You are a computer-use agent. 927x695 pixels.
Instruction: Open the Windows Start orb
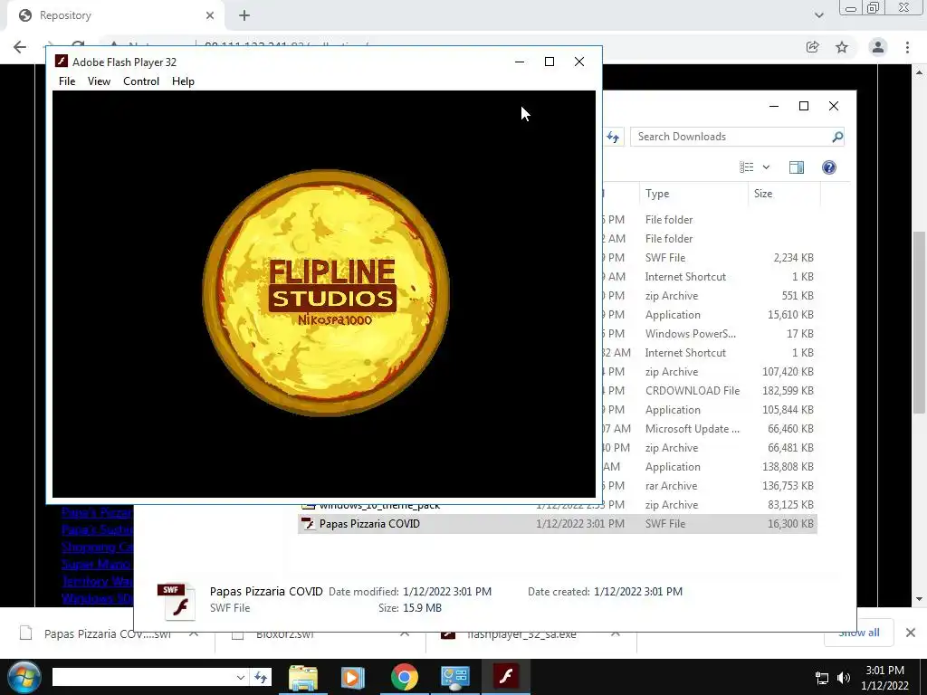pyautogui.click(x=24, y=677)
